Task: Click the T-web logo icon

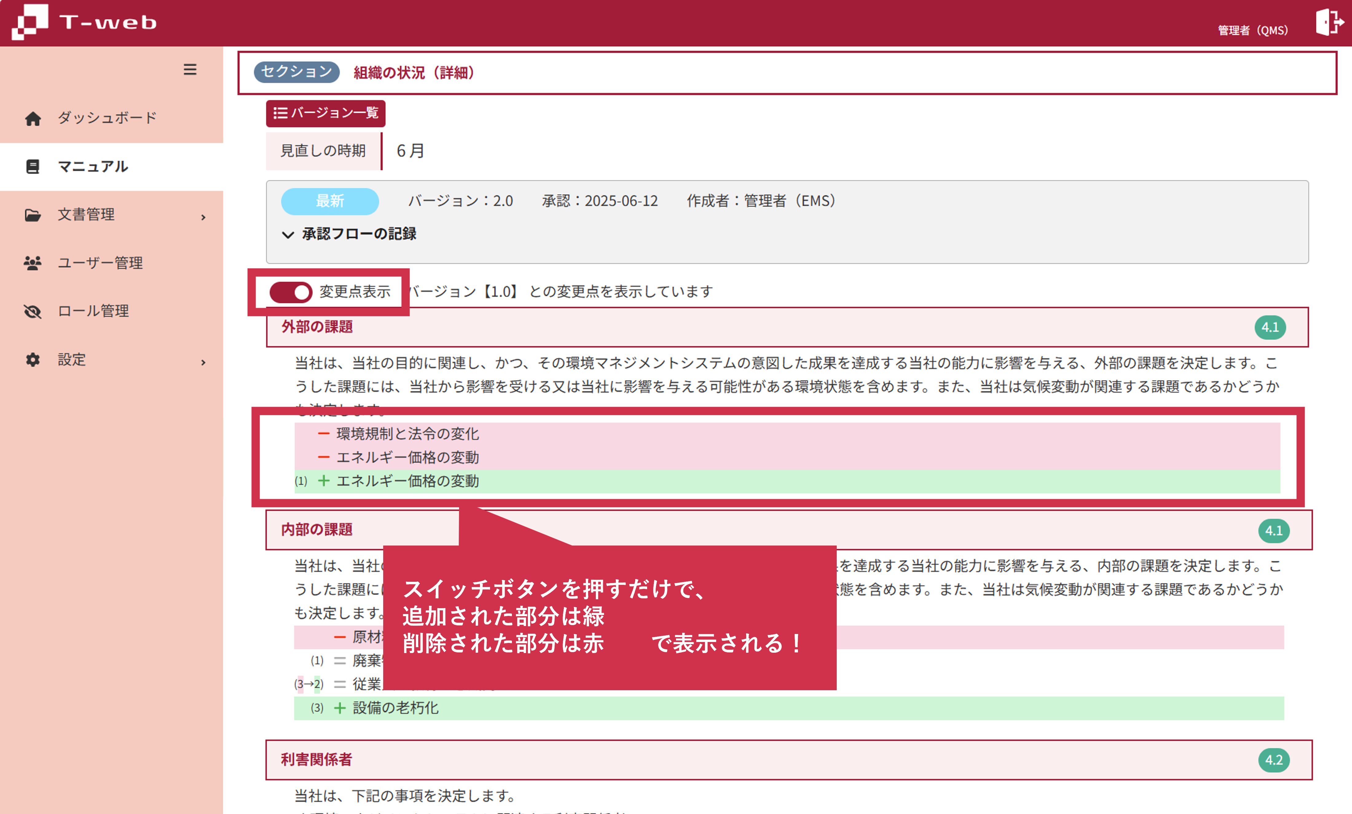Action: coord(30,22)
